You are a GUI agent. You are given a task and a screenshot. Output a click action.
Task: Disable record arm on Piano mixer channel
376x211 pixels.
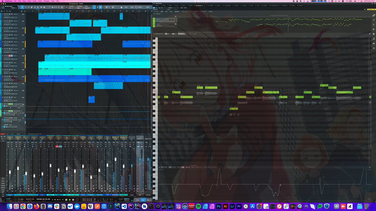[57, 147]
